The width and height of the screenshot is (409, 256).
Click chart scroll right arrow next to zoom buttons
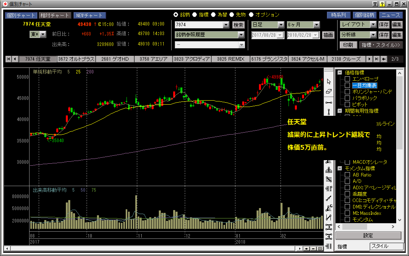pos(300,249)
